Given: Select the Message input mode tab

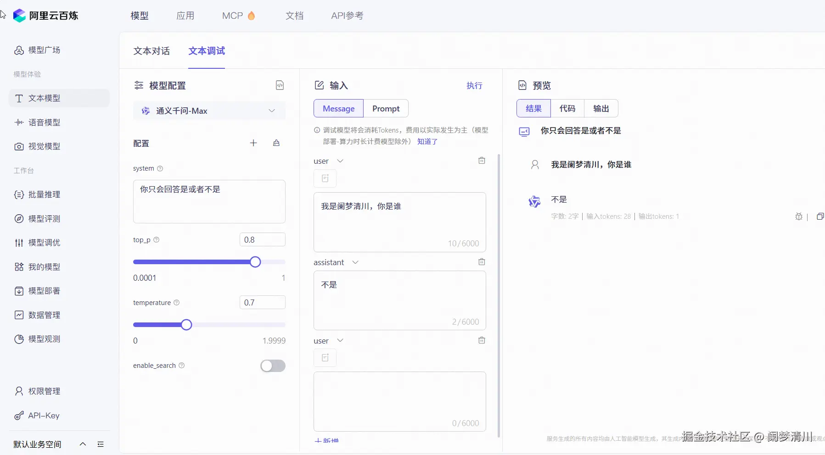Looking at the screenshot, I should (339, 108).
